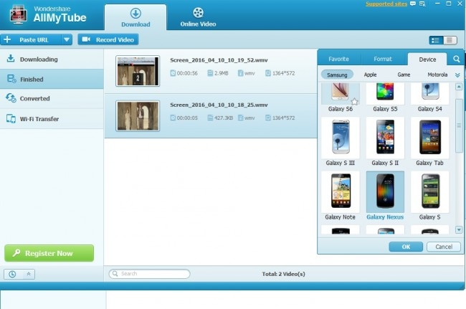Screen dimensions: 466x309
Task: Click device list scroll up arrow
Action: click(x=459, y=87)
